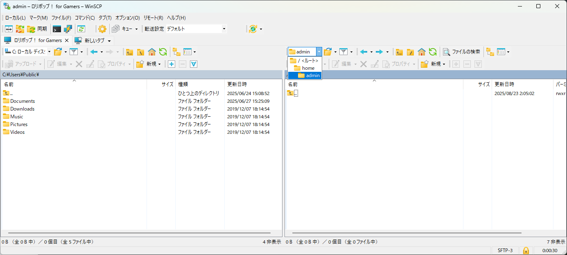Viewport: 567px width, 255px height.
Task: Open the ヘルプ(H) menu
Action: (x=176, y=18)
